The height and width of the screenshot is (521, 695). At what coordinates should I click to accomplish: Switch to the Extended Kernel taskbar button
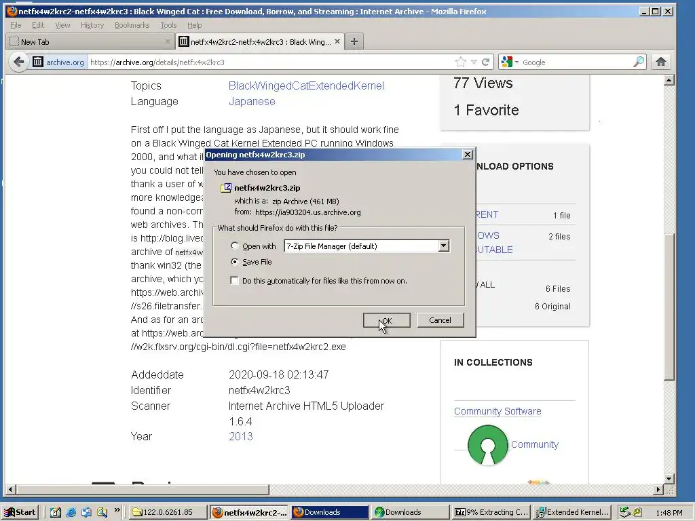(x=571, y=512)
